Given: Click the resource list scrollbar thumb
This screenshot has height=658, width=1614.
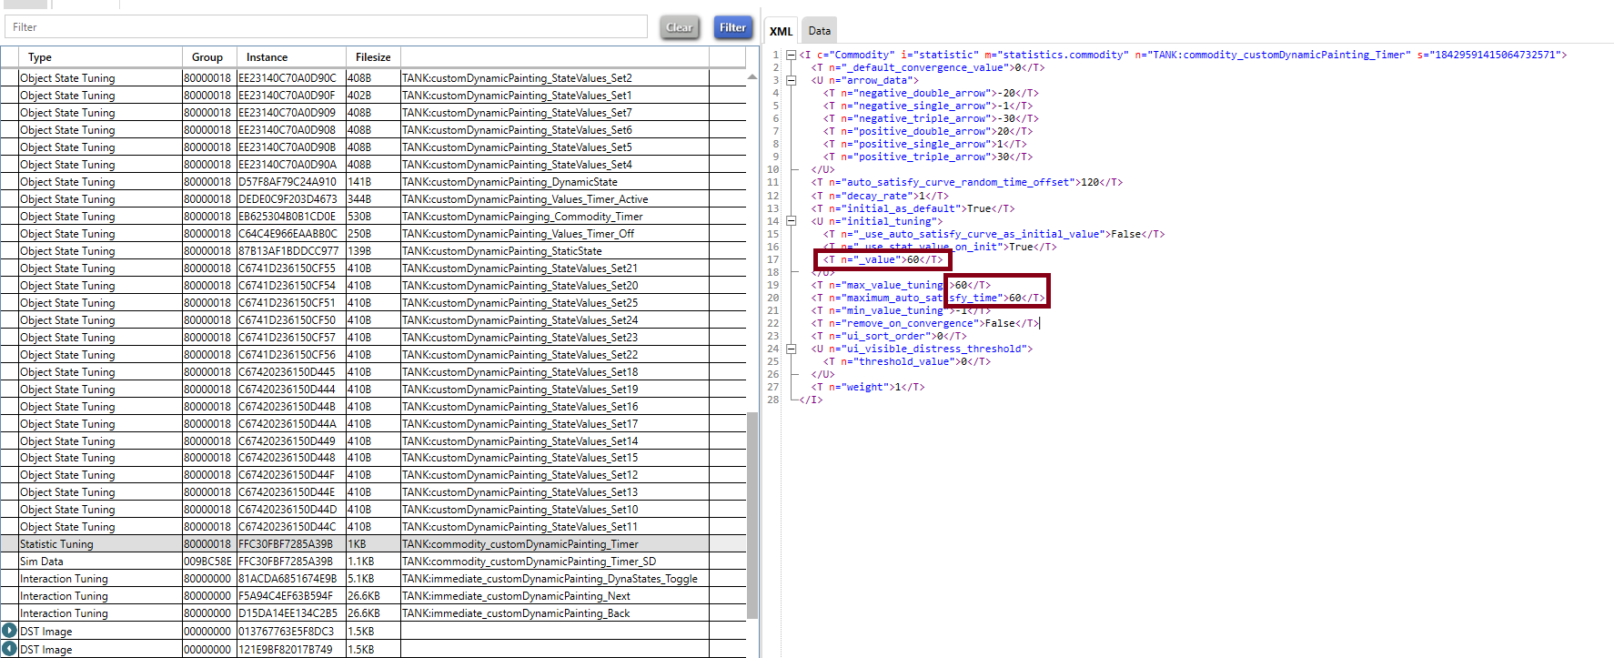Looking at the screenshot, I should click(x=752, y=515).
